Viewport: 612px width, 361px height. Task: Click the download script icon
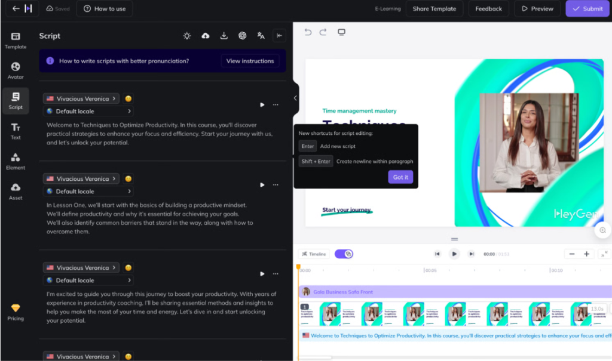coord(224,36)
